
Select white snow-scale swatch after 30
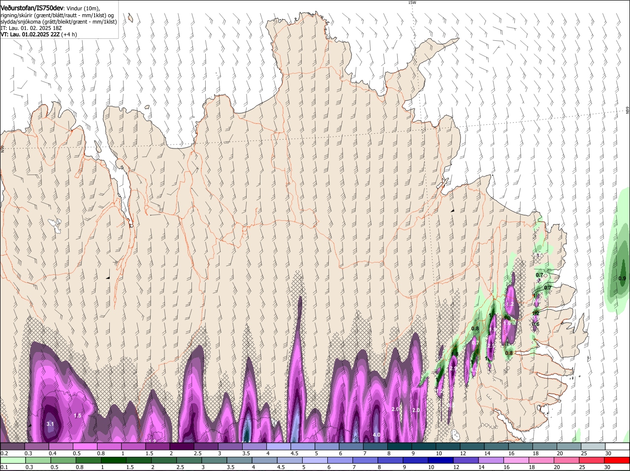[x=618, y=446]
